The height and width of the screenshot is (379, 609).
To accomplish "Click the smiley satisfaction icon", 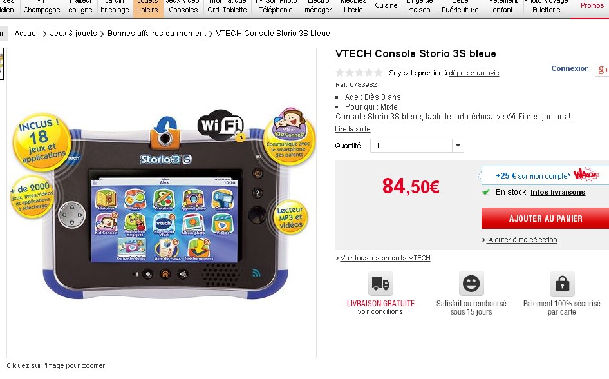I will pyautogui.click(x=471, y=284).
